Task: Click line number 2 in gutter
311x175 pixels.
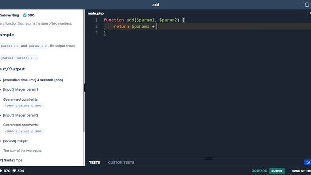Action: click(96, 26)
